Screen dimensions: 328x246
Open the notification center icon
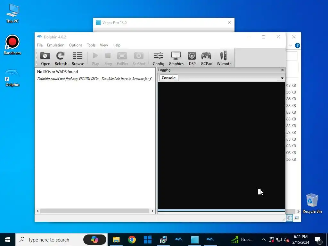coord(318,240)
